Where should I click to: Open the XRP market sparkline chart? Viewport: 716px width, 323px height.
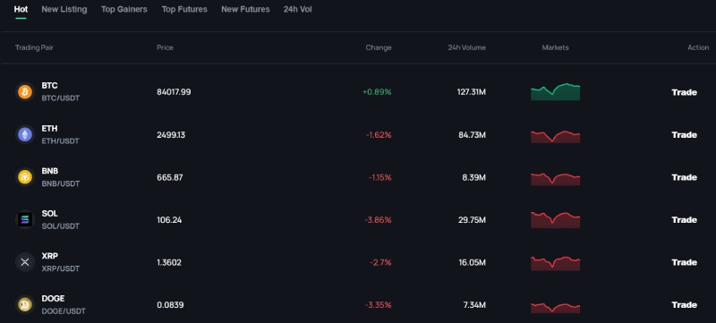coord(555,264)
